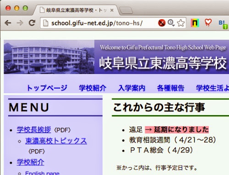Click the browser forward arrow
This screenshot has width=229, height=175.
click(x=20, y=23)
